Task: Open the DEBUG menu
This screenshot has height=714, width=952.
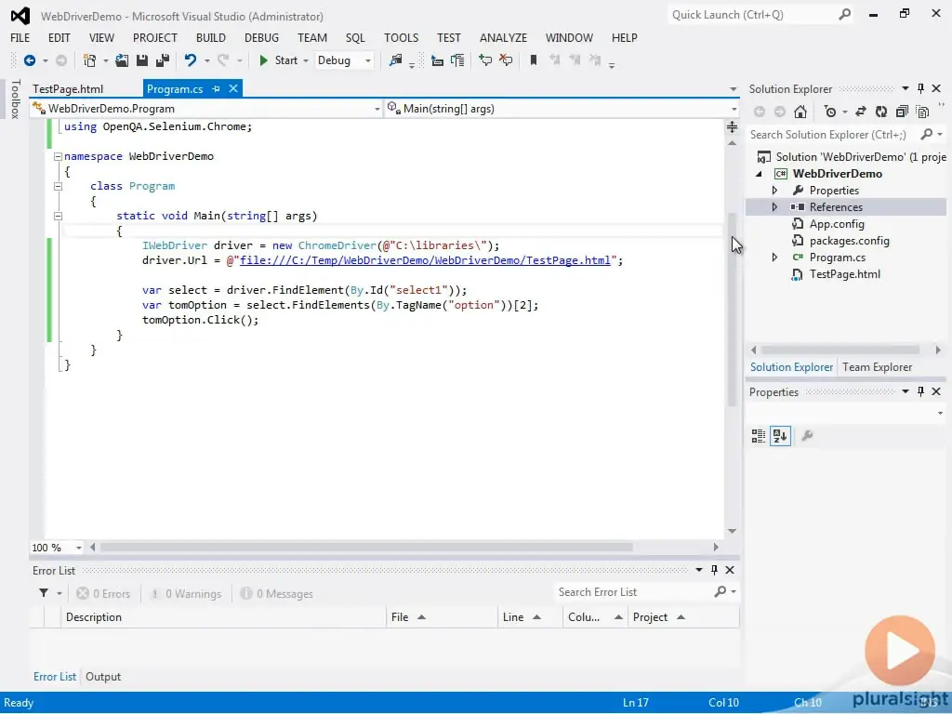Action: (x=261, y=37)
